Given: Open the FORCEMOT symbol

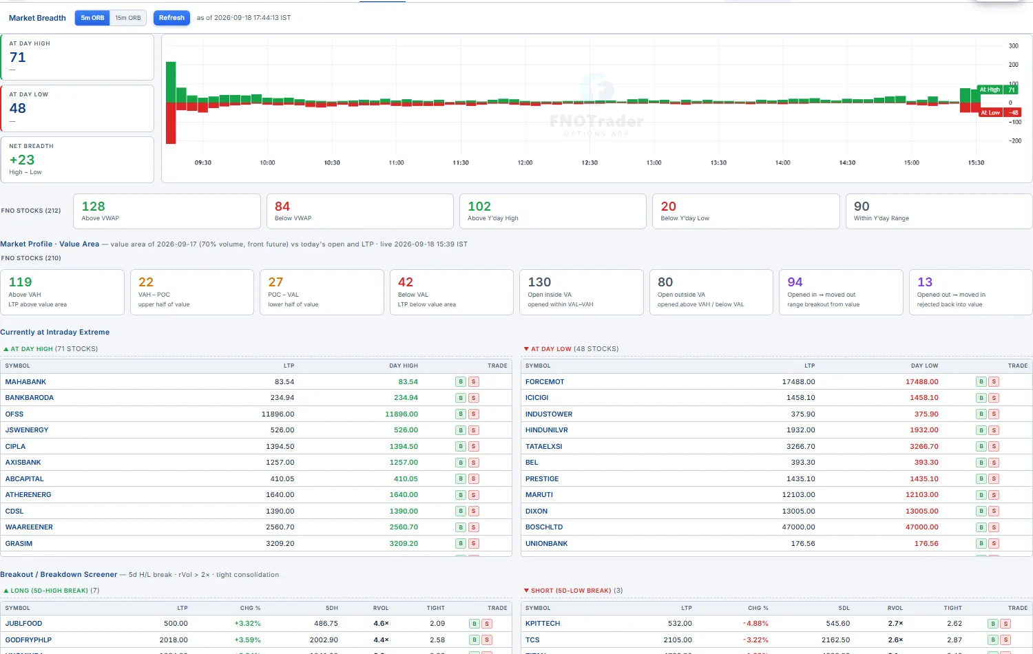Looking at the screenshot, I should tap(545, 382).
